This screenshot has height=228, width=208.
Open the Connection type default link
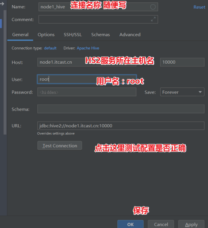tap(50, 48)
